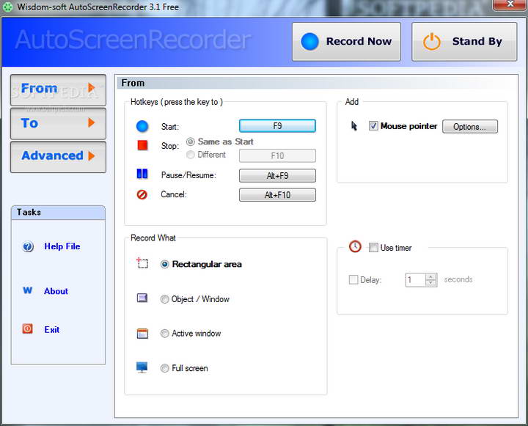Click the Full screen monitor icon
Screen dimensions: 528x426
[142, 367]
